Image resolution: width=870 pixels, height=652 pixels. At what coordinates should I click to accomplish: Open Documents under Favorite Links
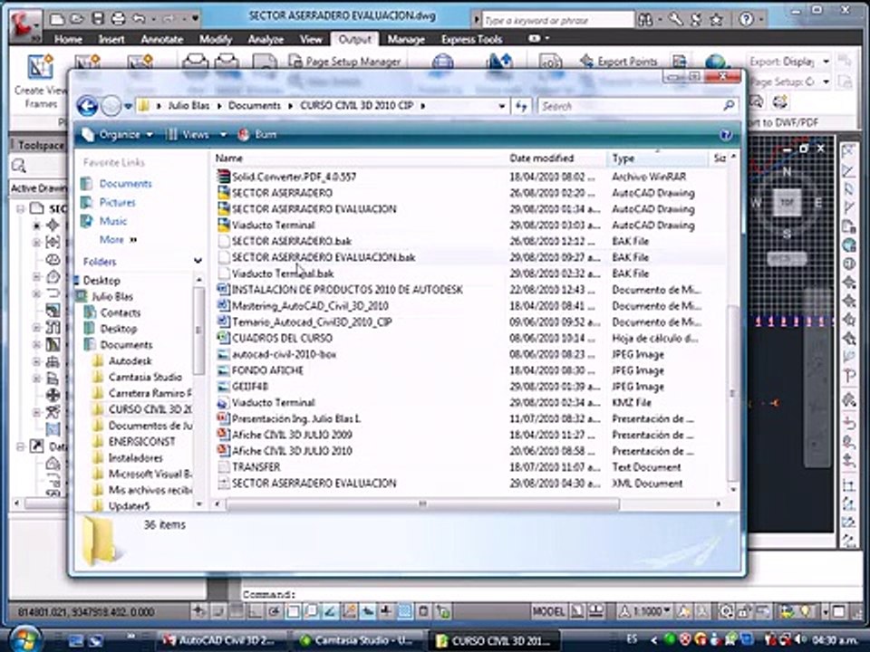pyautogui.click(x=125, y=184)
